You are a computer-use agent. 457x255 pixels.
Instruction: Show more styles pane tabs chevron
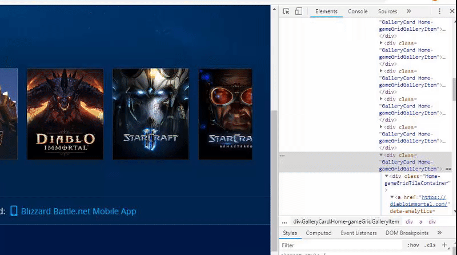point(439,233)
